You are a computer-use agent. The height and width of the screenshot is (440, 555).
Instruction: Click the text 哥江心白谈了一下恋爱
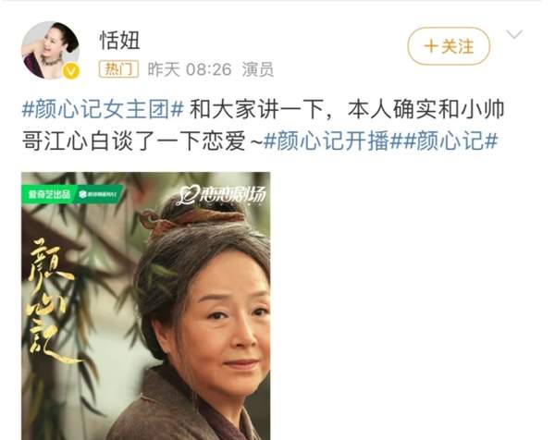tap(133, 141)
